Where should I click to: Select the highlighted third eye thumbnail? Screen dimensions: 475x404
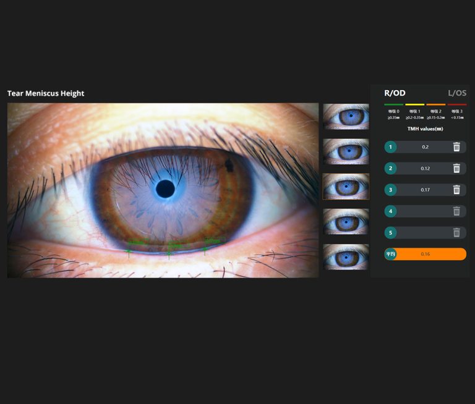(x=346, y=187)
